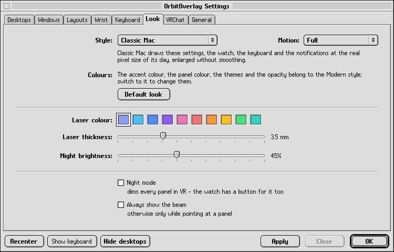Choose the green laser colour swatch
The image size is (394, 252).
click(x=241, y=120)
